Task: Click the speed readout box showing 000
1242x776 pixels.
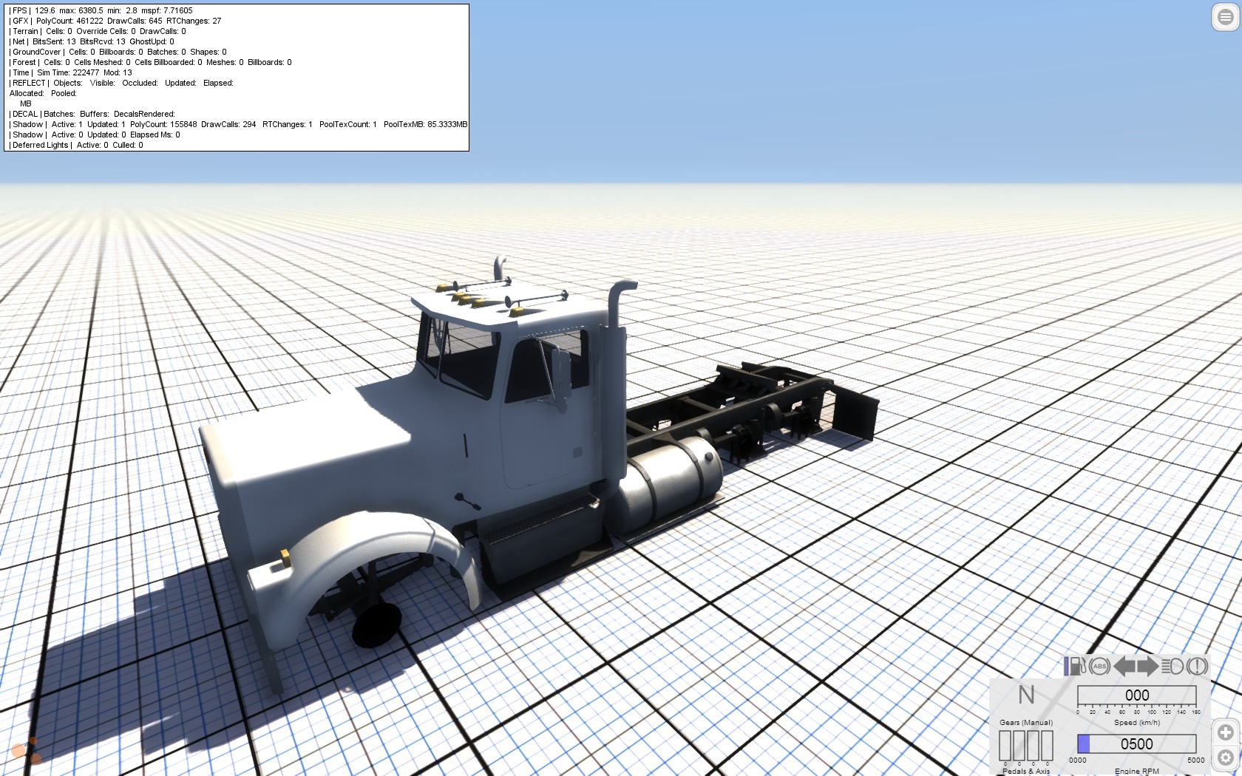Action: tap(1136, 695)
